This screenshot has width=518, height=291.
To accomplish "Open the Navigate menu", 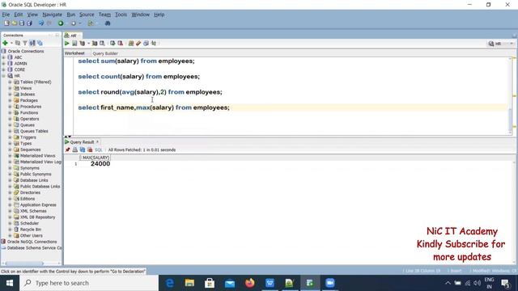I will pos(52,15).
